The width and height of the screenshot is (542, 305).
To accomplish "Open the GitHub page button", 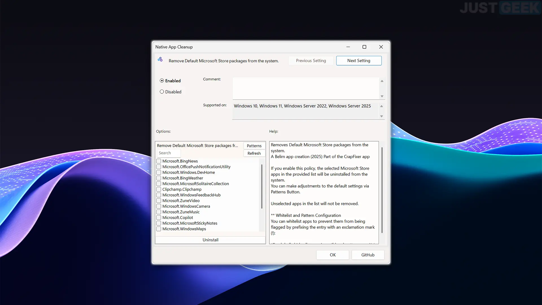I will (368, 255).
